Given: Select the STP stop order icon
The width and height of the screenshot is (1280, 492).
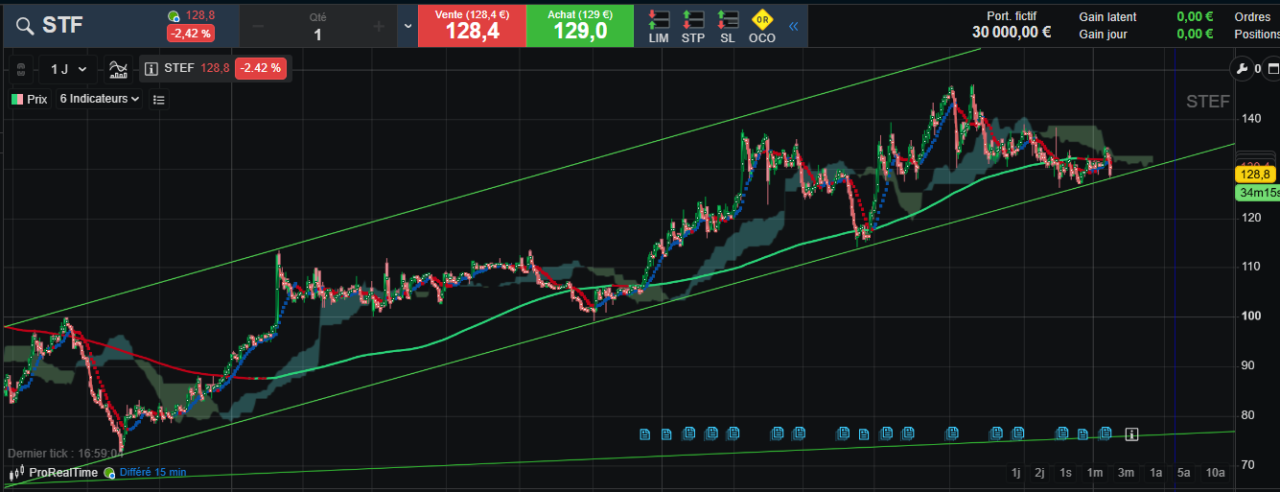Looking at the screenshot, I should click(x=692, y=26).
